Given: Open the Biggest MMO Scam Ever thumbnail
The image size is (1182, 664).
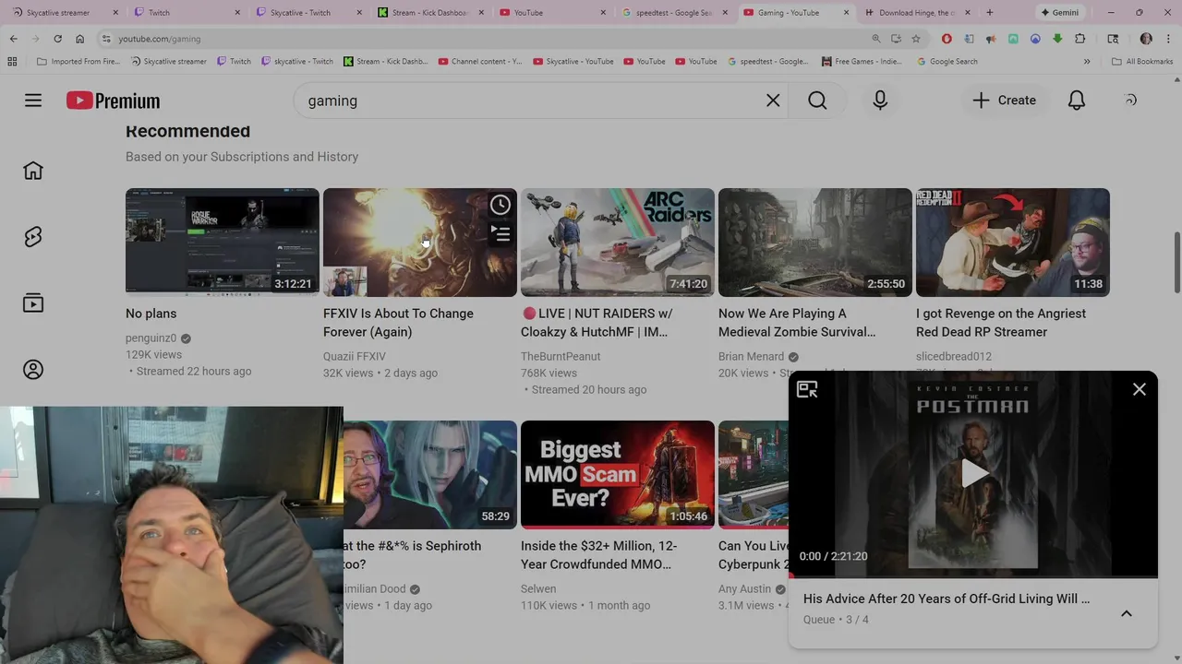Looking at the screenshot, I should click(x=618, y=475).
